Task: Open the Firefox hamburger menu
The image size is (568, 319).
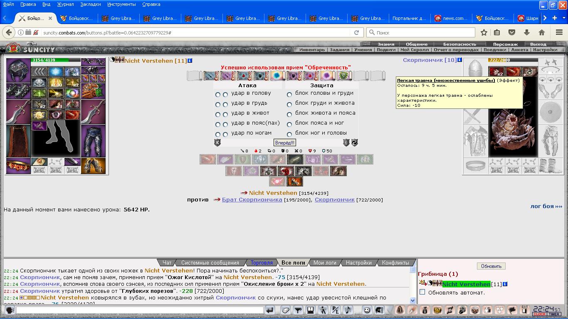Action: coord(559,32)
